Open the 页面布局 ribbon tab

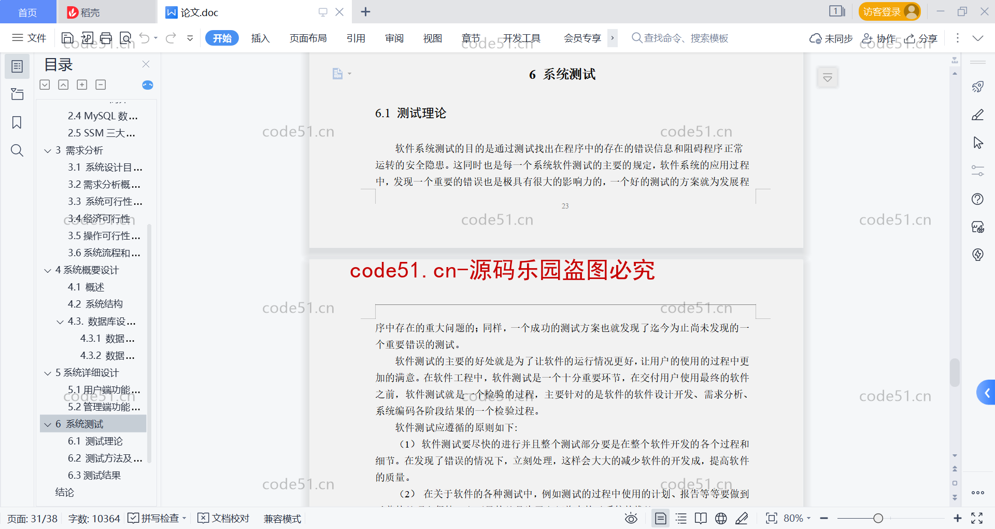pyautogui.click(x=308, y=38)
